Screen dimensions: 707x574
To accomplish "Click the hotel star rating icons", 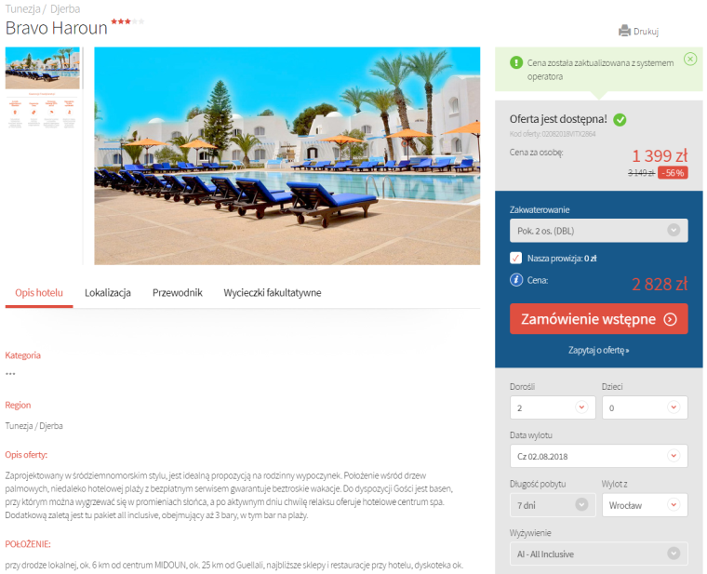I will [127, 21].
